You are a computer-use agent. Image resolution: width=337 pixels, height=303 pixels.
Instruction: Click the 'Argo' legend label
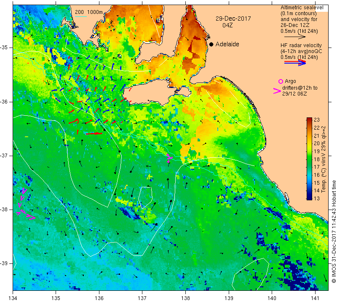coord(290,81)
